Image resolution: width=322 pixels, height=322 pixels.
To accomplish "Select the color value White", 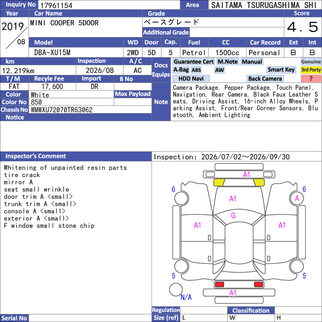I will tap(40, 95).
